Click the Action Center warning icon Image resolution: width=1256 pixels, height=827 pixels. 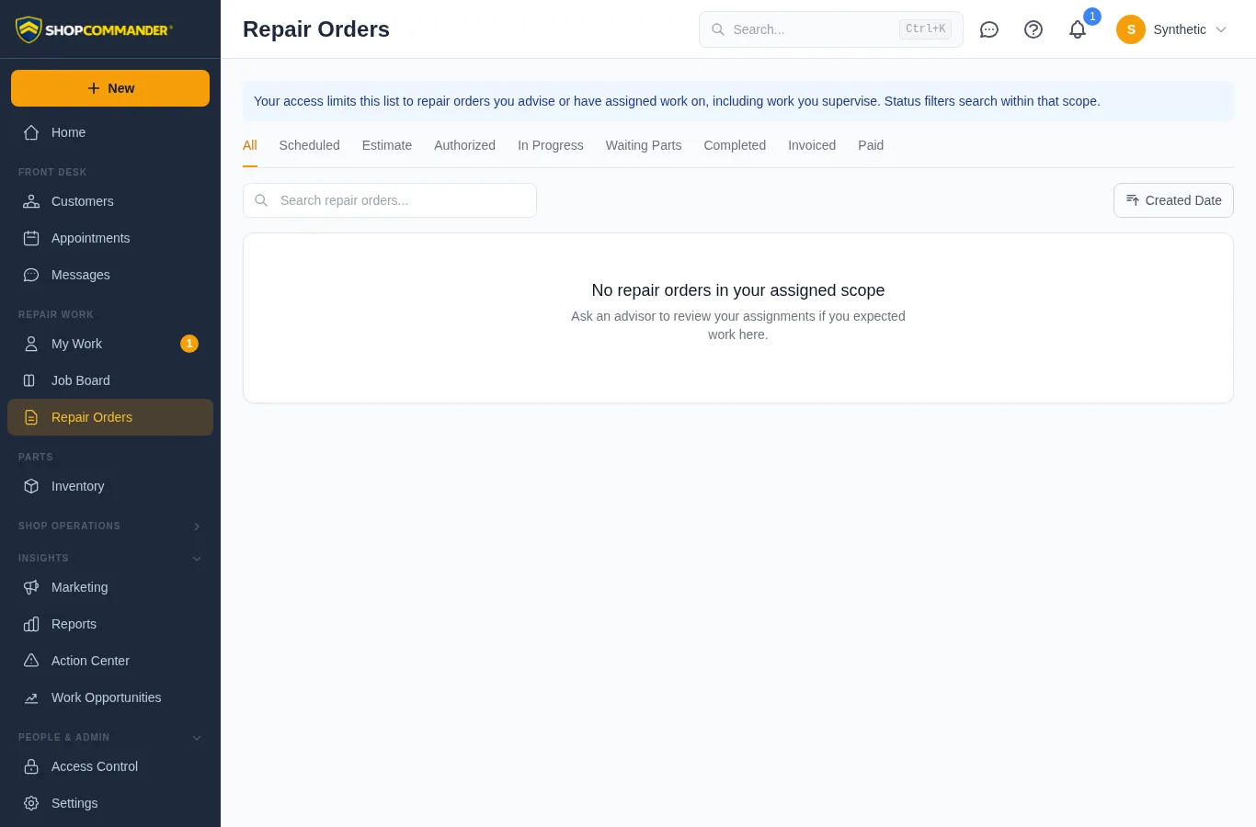pyautogui.click(x=31, y=661)
